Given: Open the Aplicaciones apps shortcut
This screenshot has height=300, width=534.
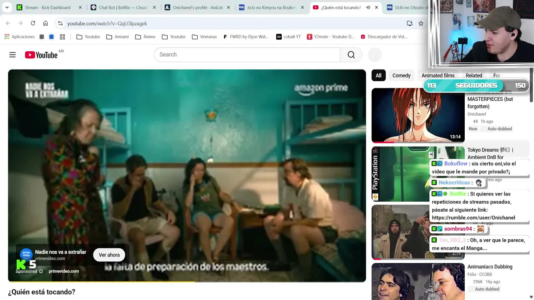Looking at the screenshot, I should 20,37.
